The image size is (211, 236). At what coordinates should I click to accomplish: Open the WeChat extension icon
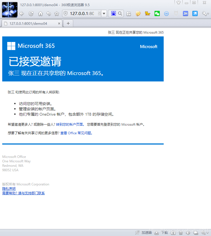pos(157,14)
